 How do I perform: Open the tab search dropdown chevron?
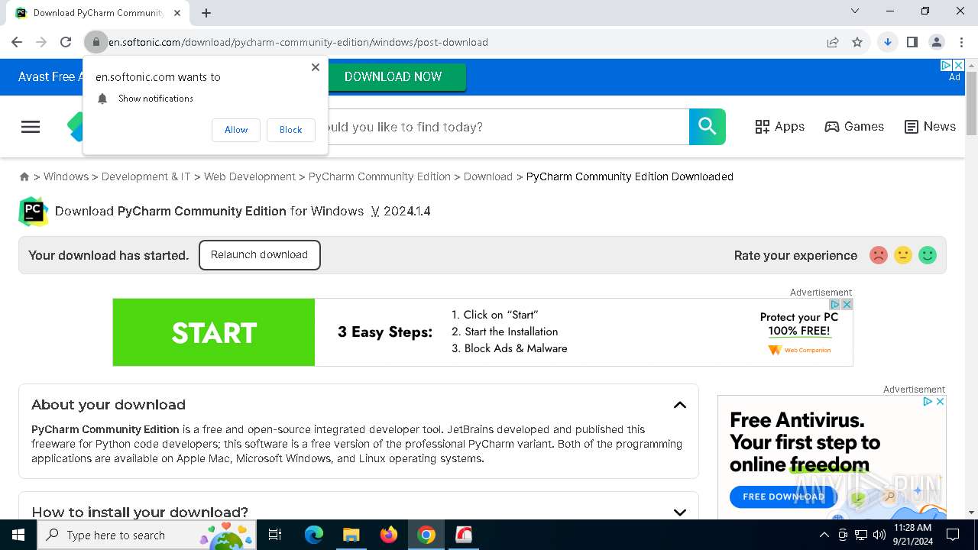coord(855,11)
